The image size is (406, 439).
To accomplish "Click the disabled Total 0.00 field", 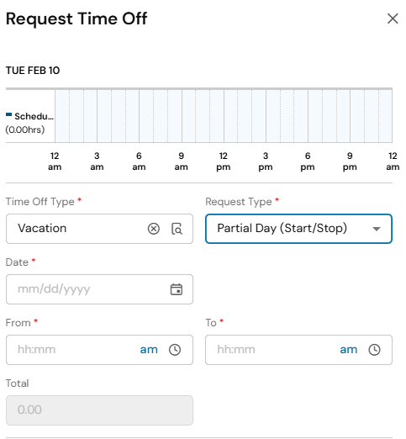I will [x=99, y=410].
